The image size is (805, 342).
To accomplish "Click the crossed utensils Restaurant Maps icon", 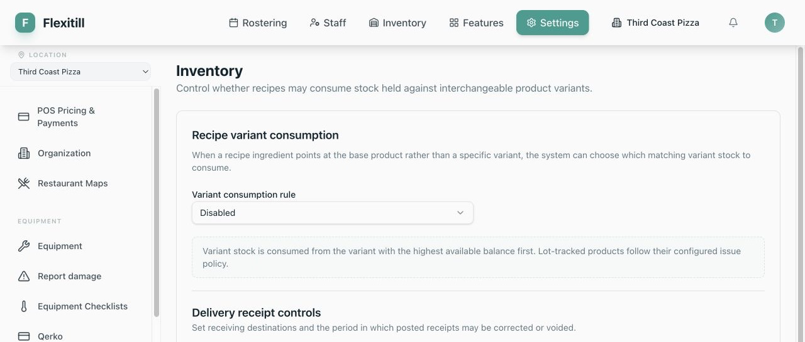I will 24,183.
